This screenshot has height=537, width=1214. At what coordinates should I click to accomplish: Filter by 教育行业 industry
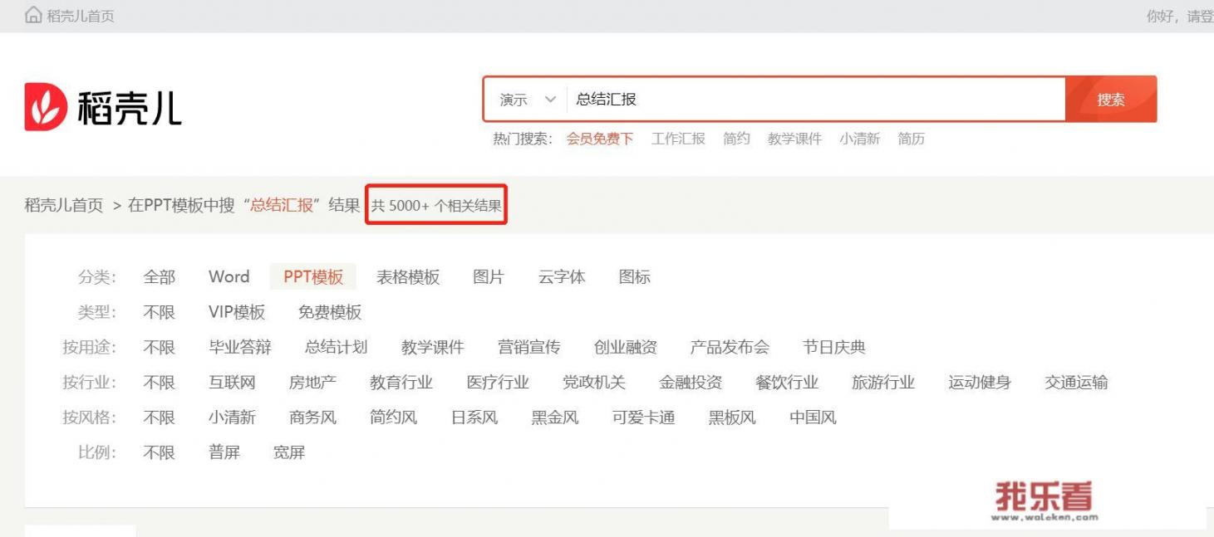coord(401,383)
